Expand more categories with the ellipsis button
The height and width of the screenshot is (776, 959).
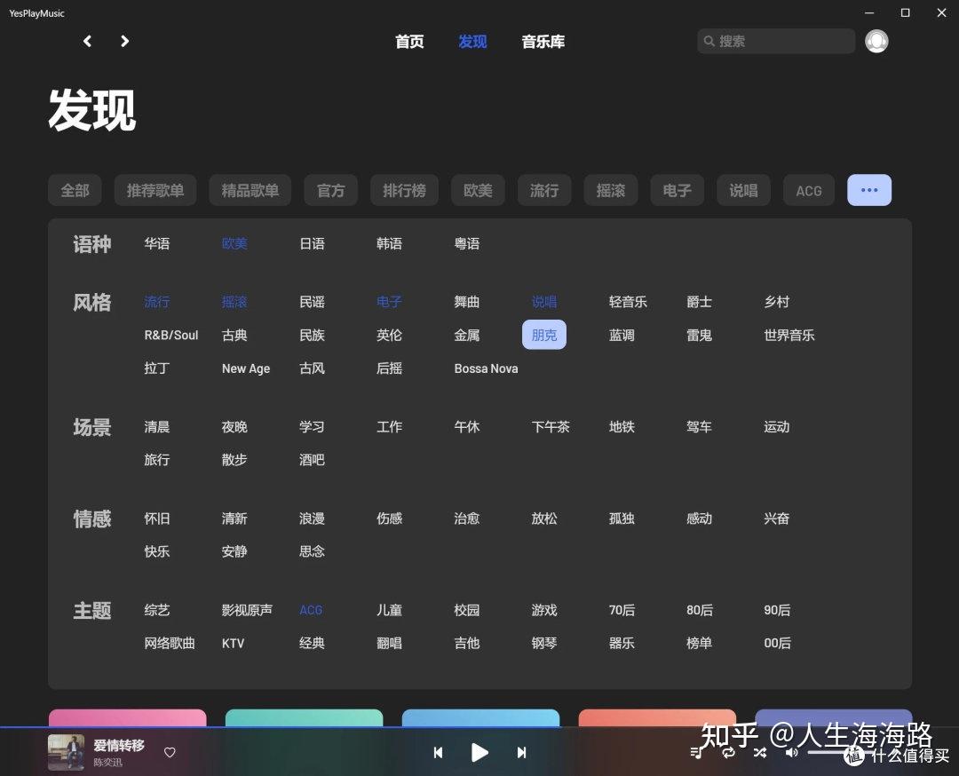(869, 189)
